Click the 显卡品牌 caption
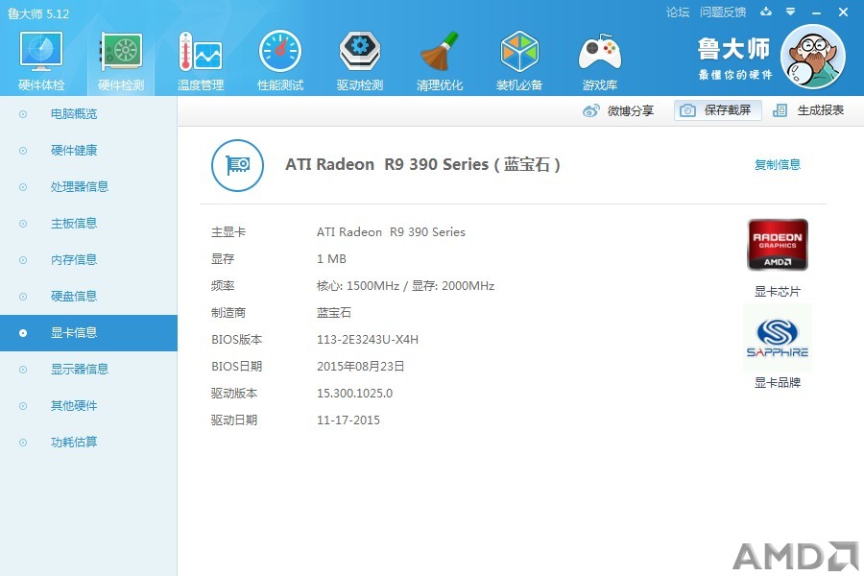This screenshot has height=576, width=864. coord(777,382)
